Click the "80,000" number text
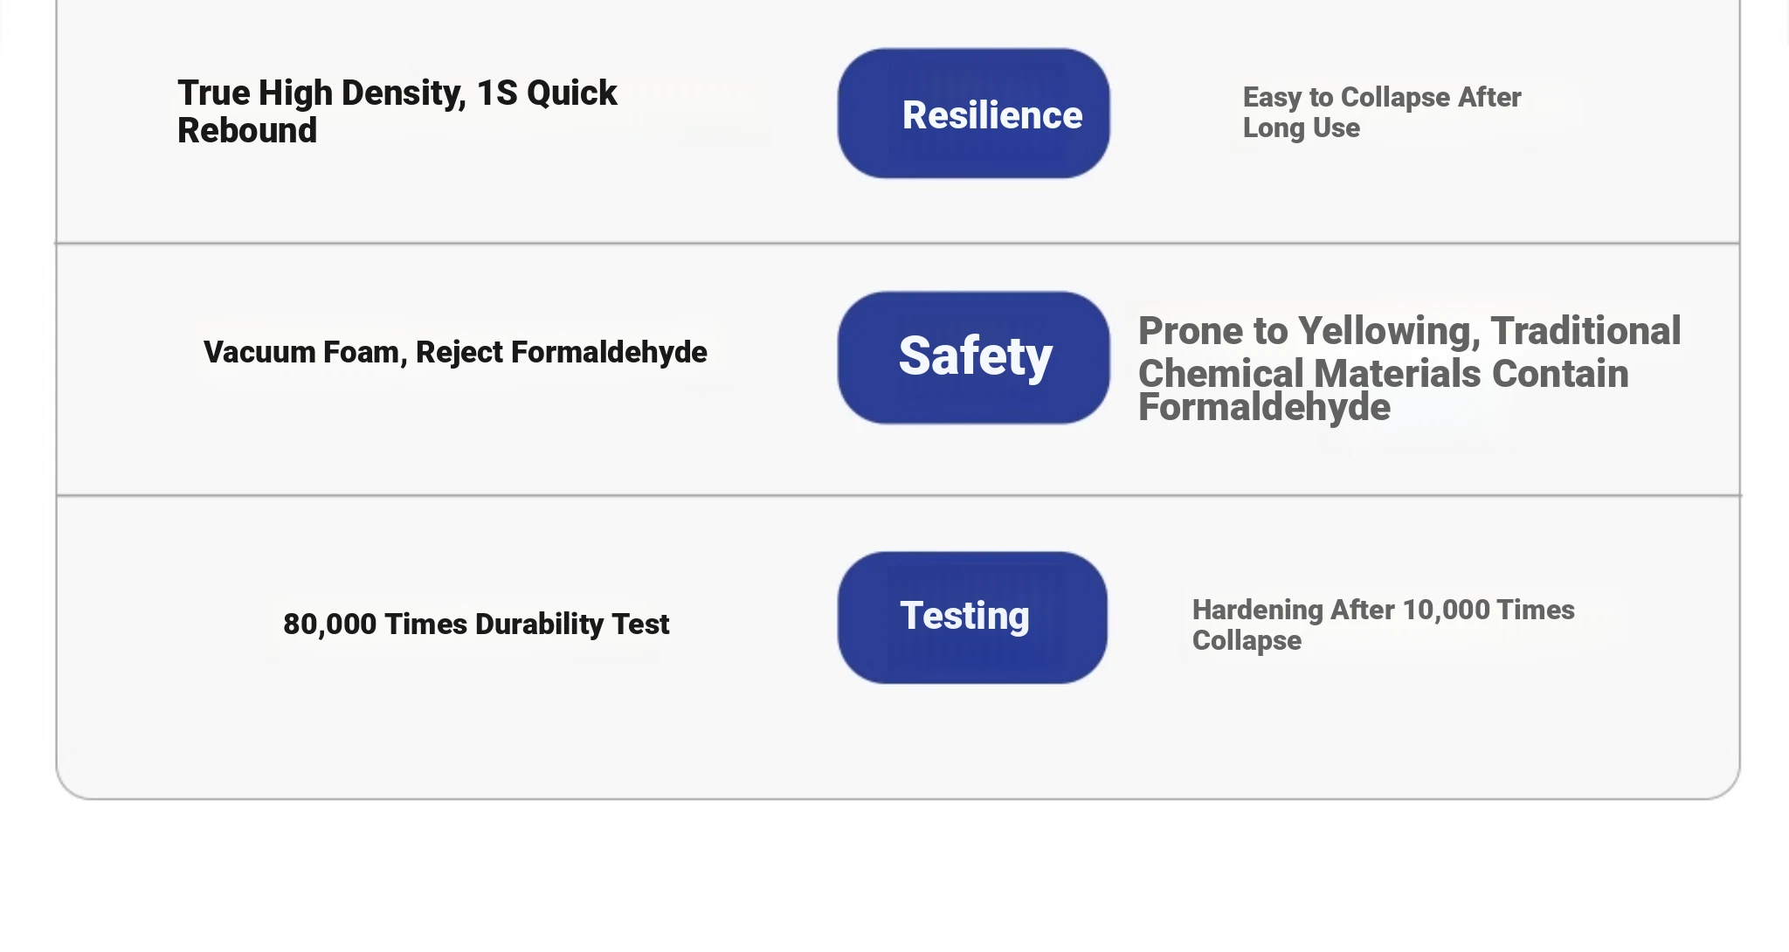1789x952 pixels. point(330,624)
